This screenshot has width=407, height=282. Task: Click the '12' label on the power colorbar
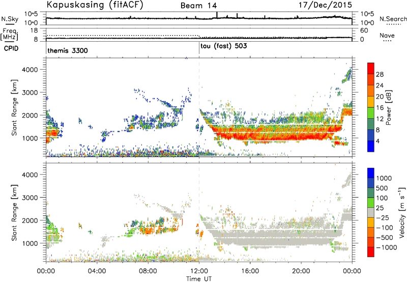[x=380, y=119]
